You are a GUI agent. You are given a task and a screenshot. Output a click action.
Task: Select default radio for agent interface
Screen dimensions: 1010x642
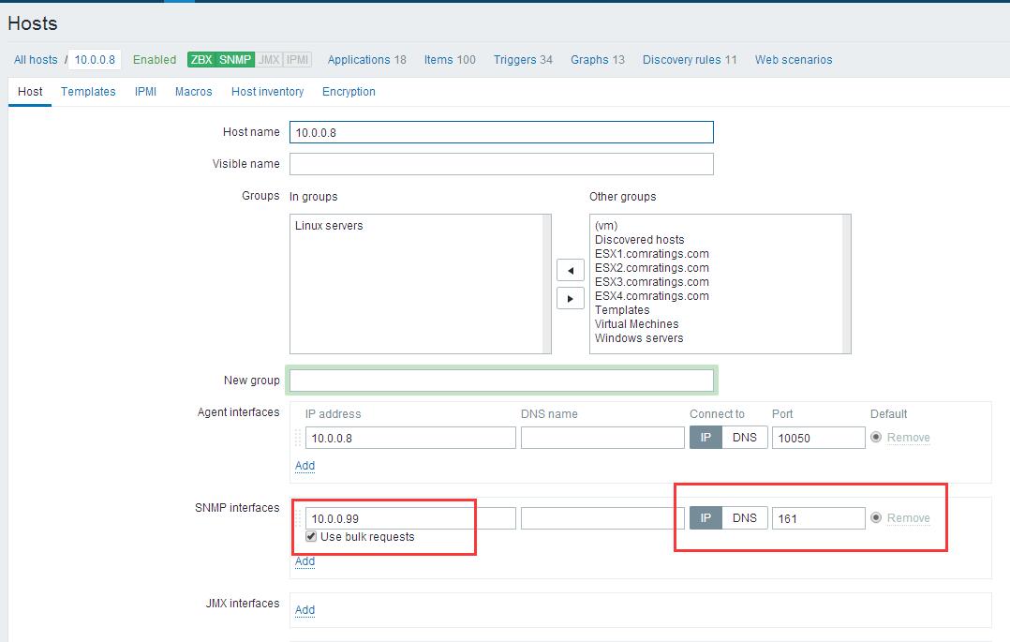pyautogui.click(x=876, y=437)
